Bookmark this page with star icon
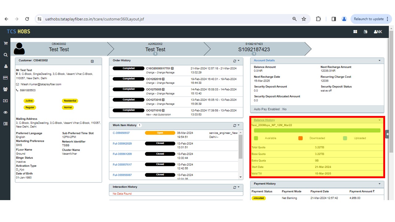395x222 pixels. pos(304,19)
